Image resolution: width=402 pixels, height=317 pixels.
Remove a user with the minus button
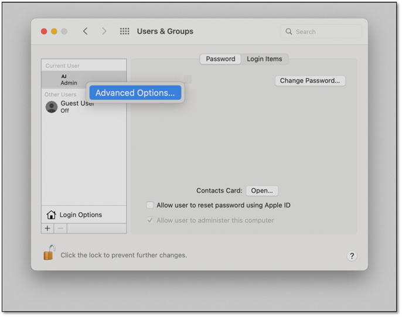click(60, 229)
